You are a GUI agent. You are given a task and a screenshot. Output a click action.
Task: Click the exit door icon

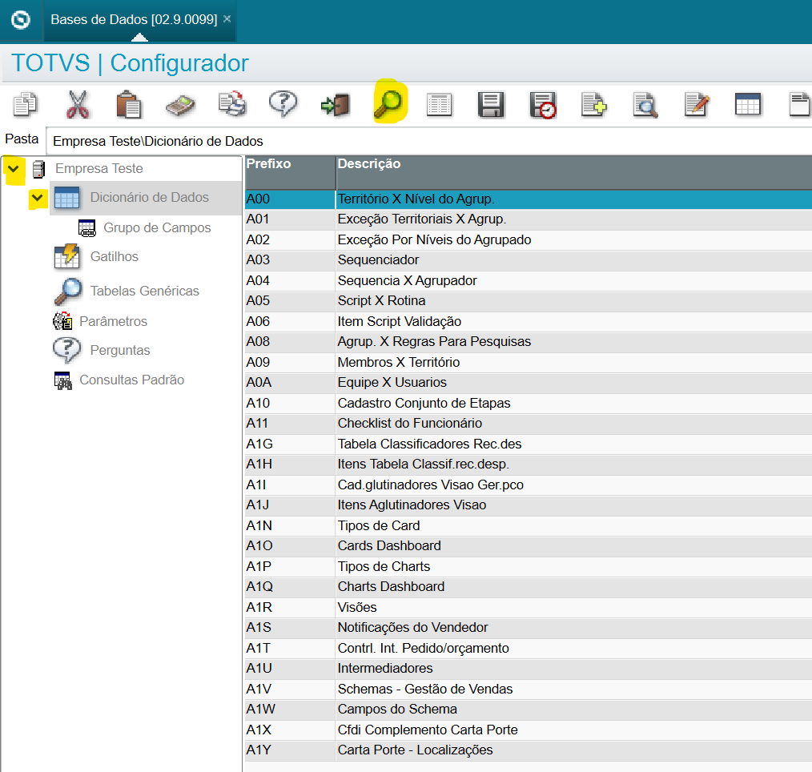pyautogui.click(x=336, y=105)
